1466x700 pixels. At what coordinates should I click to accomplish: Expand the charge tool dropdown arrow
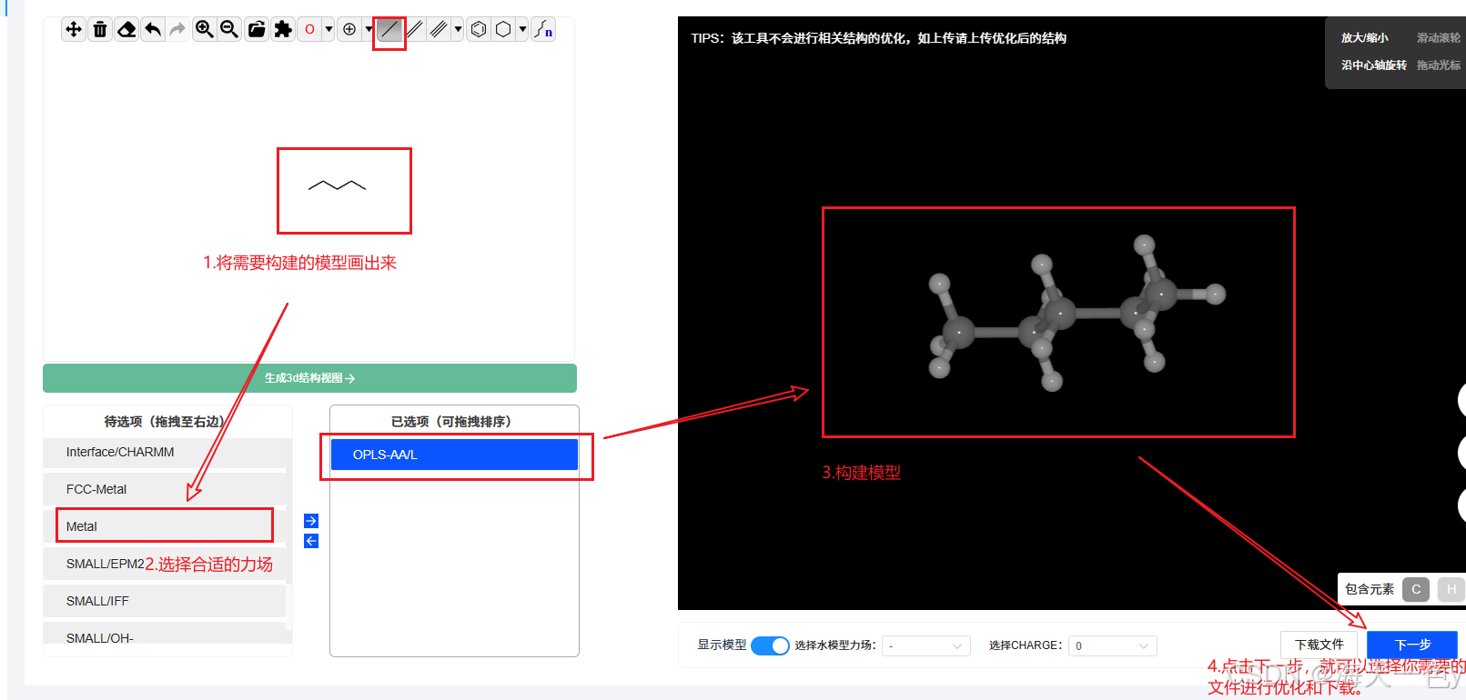369,29
